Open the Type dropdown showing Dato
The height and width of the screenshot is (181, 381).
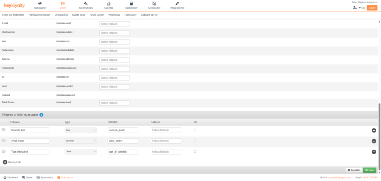pos(81,130)
